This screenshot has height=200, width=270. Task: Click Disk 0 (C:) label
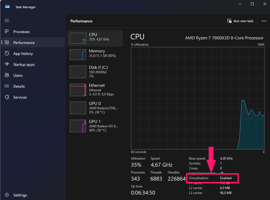(98, 67)
